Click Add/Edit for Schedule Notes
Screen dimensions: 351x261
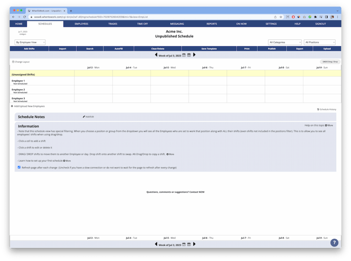(x=88, y=117)
